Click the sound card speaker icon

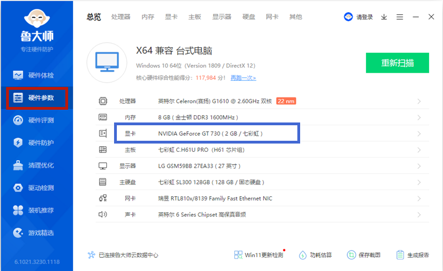[x=102, y=214]
